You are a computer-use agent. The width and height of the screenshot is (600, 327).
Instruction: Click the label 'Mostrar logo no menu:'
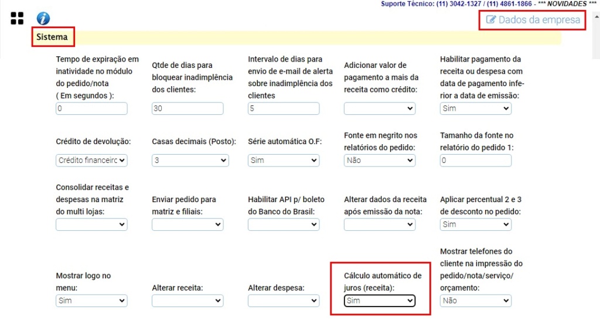83,281
